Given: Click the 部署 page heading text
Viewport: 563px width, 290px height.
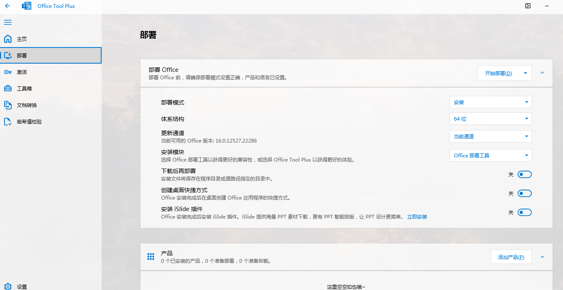Looking at the screenshot, I should coord(148,35).
